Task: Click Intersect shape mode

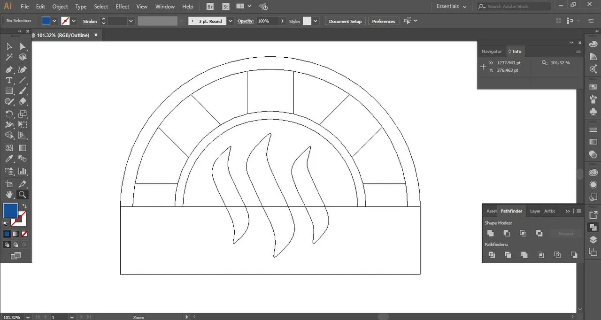Action: [523, 233]
